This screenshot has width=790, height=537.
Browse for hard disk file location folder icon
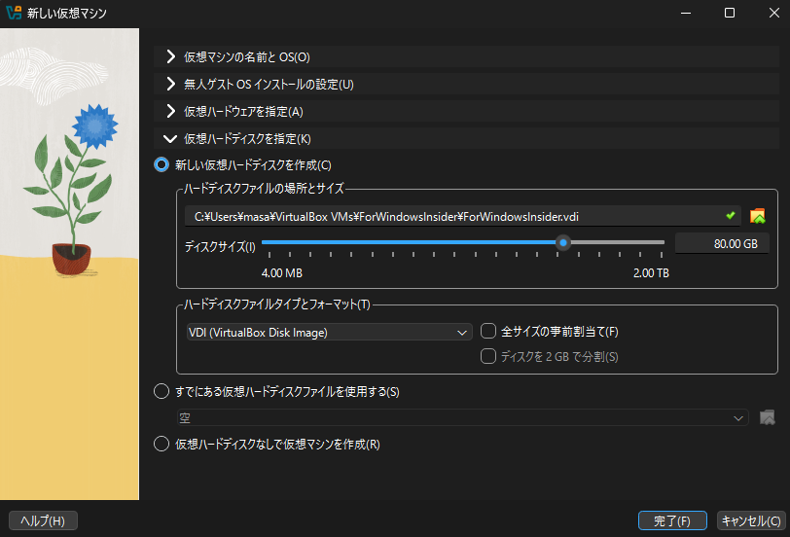click(x=757, y=216)
